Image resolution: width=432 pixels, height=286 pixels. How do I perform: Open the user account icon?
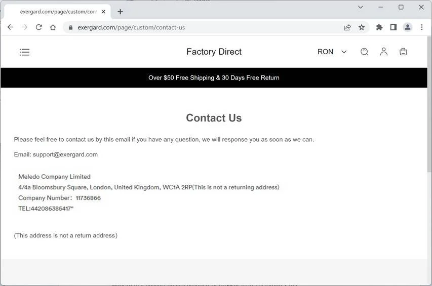pos(383,52)
